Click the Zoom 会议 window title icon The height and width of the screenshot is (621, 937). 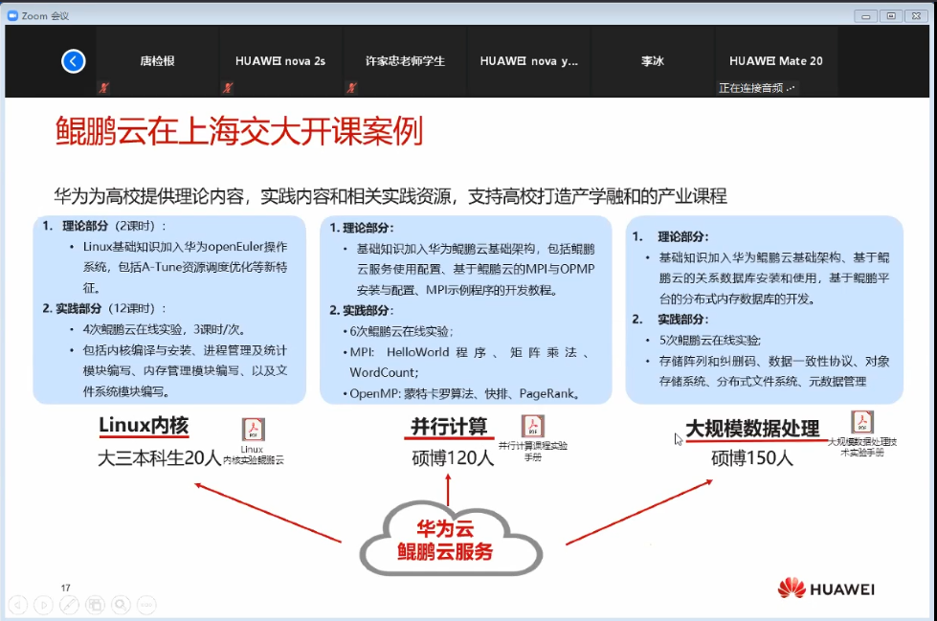pos(12,14)
